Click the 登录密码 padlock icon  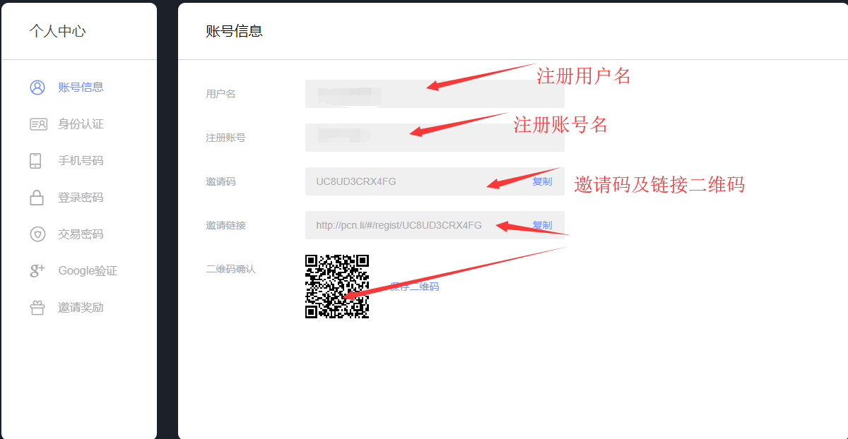click(37, 198)
